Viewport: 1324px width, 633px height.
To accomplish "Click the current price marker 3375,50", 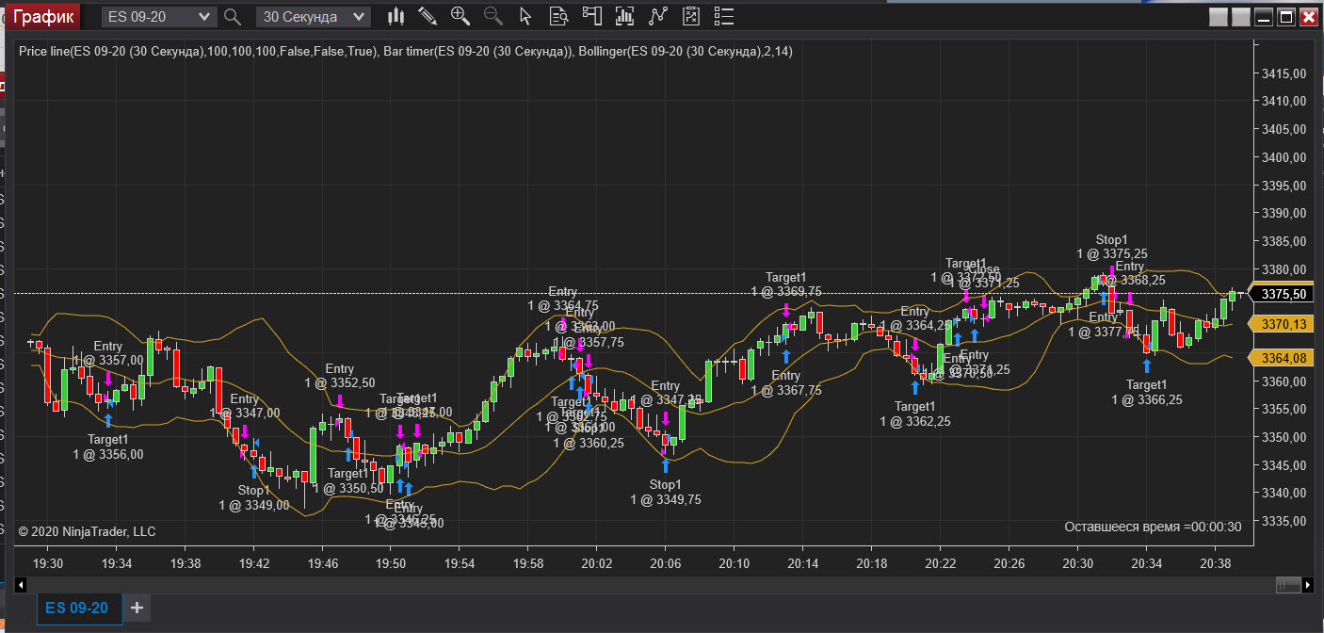I will [1282, 294].
